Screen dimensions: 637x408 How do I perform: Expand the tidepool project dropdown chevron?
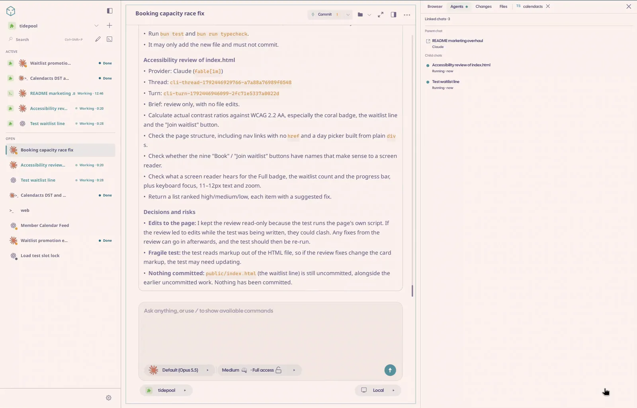(x=96, y=26)
